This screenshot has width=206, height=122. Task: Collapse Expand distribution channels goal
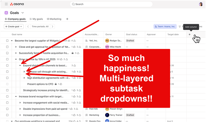pyautogui.click(x=20, y=65)
